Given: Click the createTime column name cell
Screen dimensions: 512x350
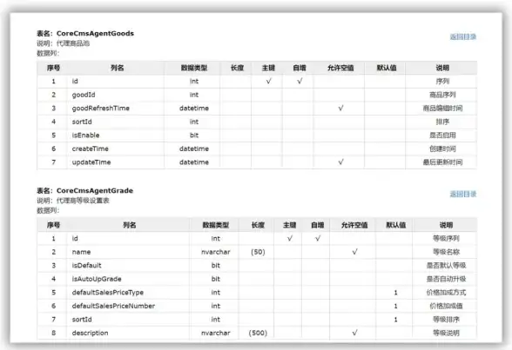Looking at the screenshot, I should pyautogui.click(x=91, y=149).
